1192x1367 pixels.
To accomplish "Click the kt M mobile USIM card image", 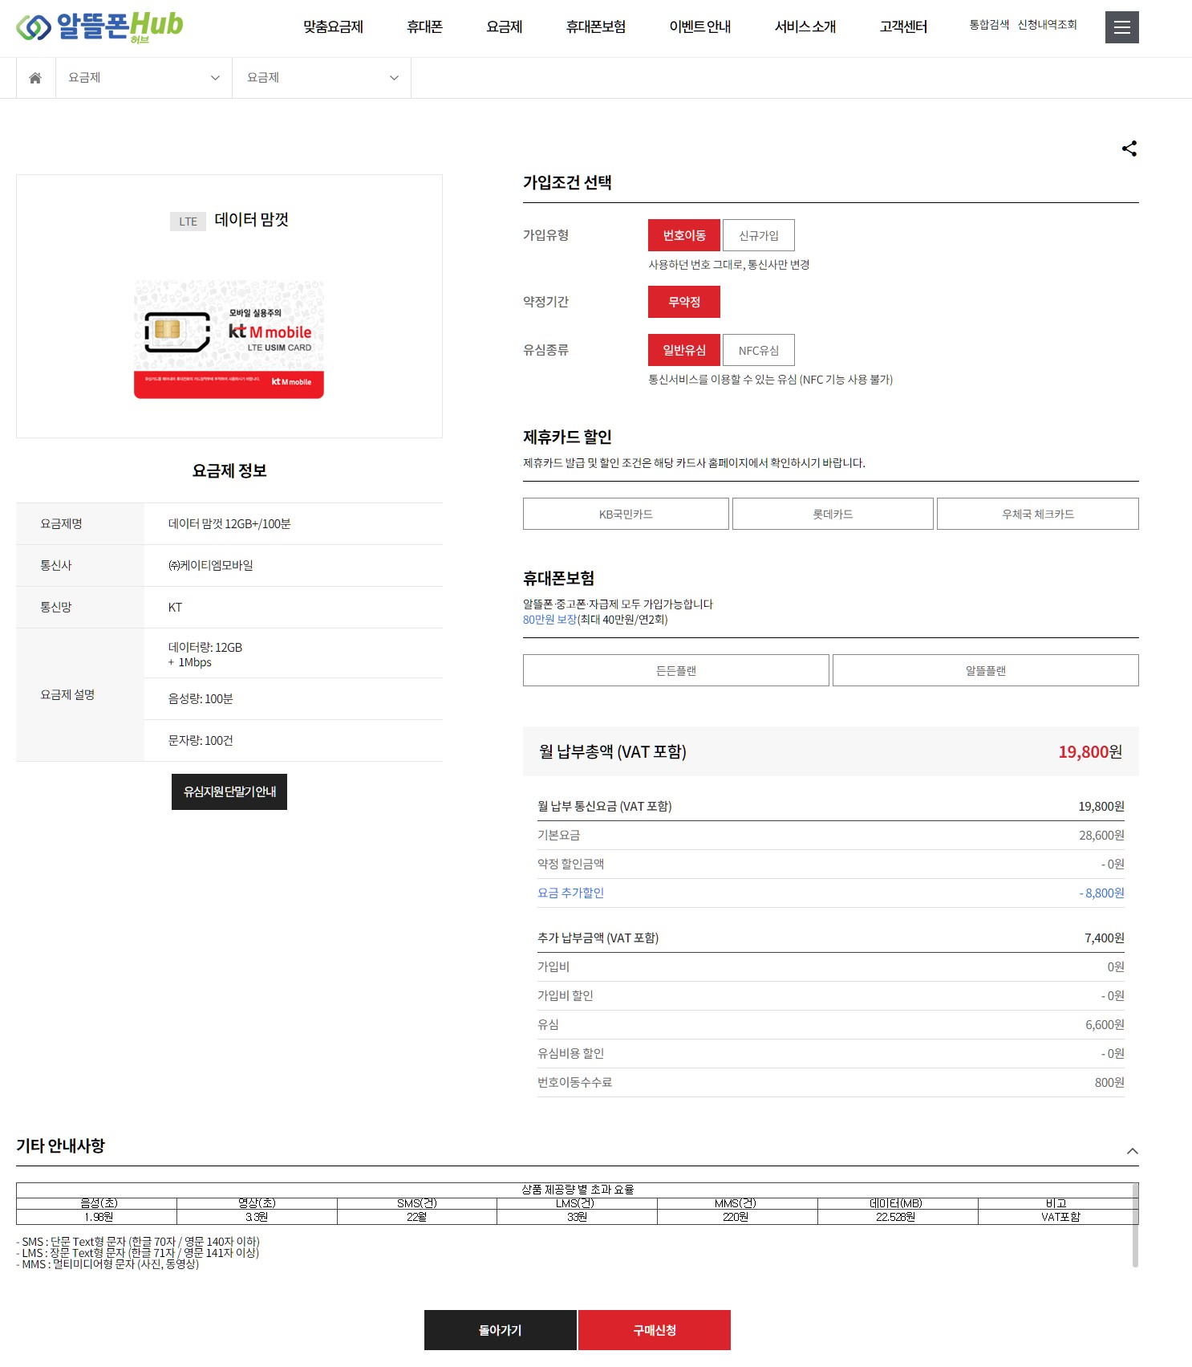I will (229, 339).
